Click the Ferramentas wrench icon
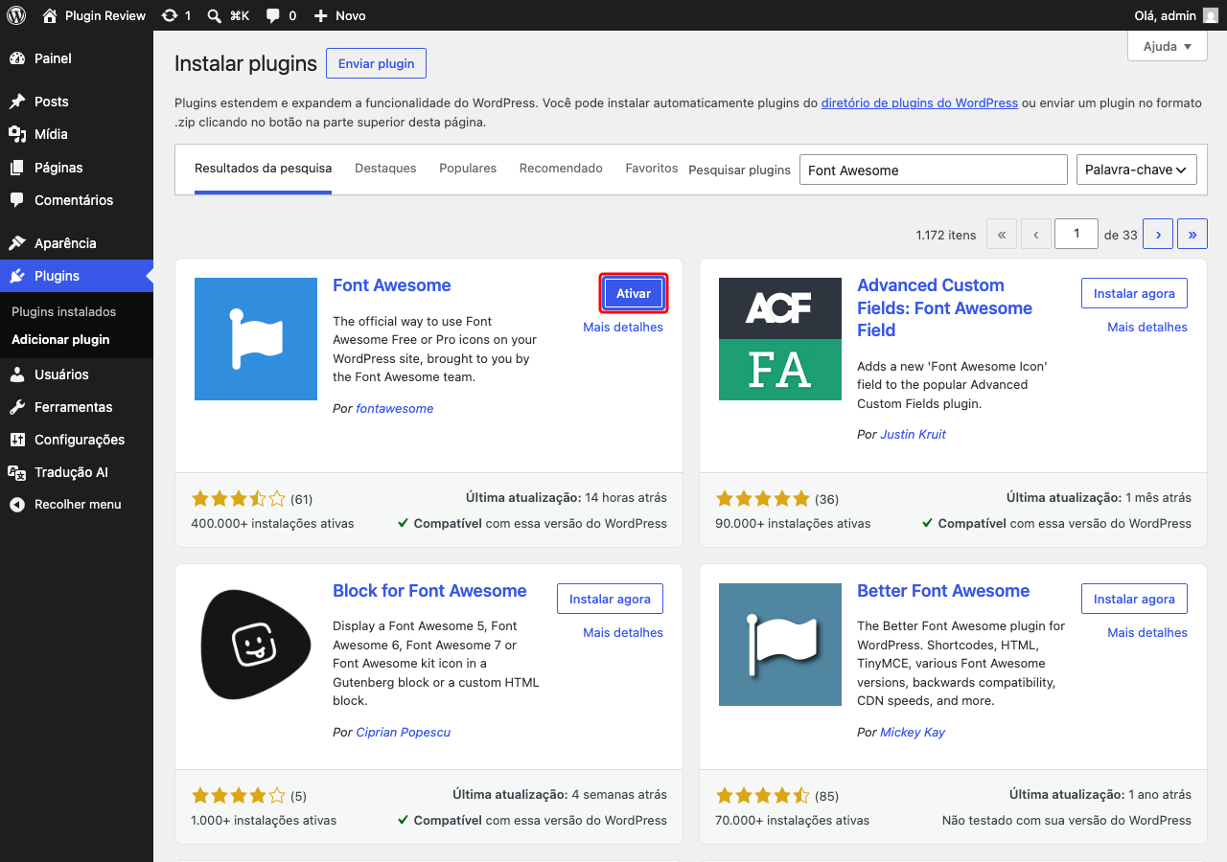The width and height of the screenshot is (1227, 862). click(17, 407)
